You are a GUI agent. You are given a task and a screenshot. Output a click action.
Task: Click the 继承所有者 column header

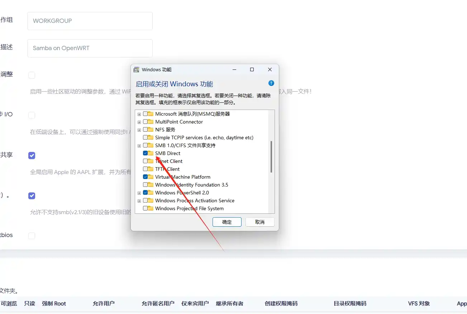pyautogui.click(x=230, y=304)
